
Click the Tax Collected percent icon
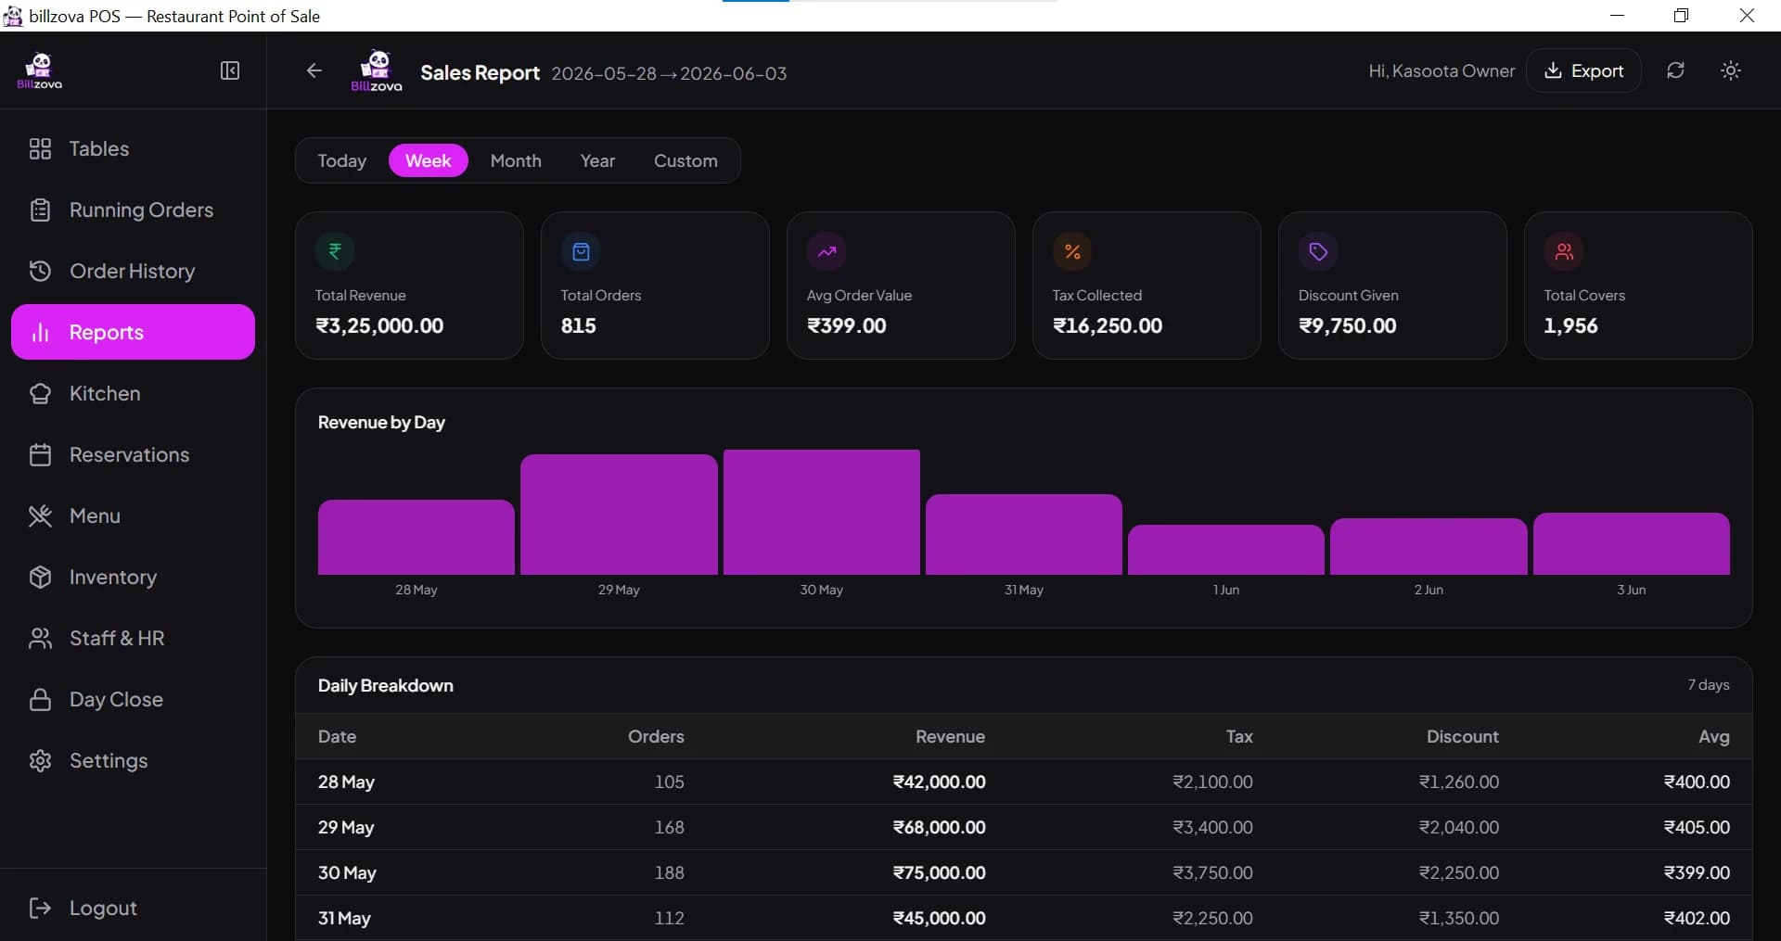(x=1072, y=251)
